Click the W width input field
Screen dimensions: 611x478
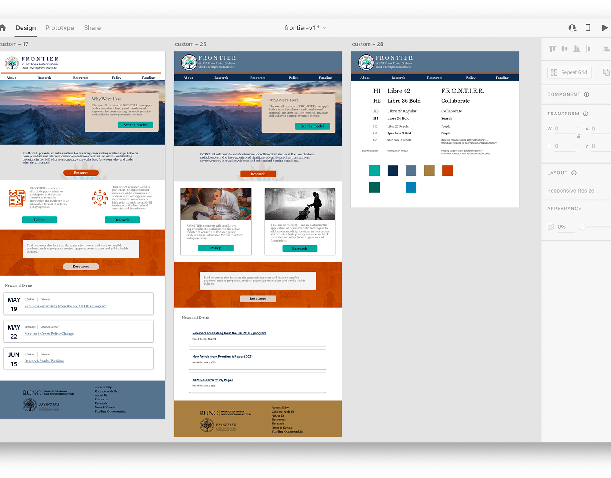565,129
